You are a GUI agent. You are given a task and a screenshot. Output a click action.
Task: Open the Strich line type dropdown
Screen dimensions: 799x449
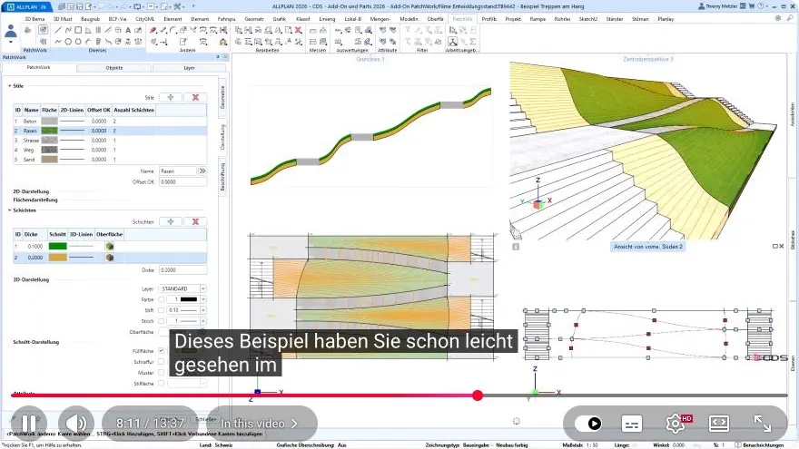tap(202, 321)
